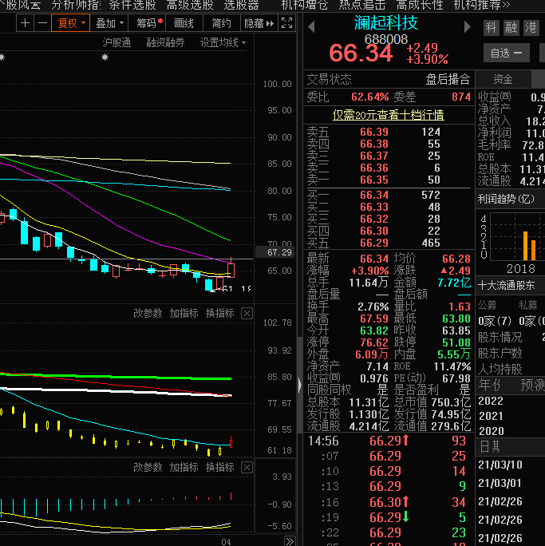Open 机构增仓 menu item
545x546 pixels.
coord(304,5)
